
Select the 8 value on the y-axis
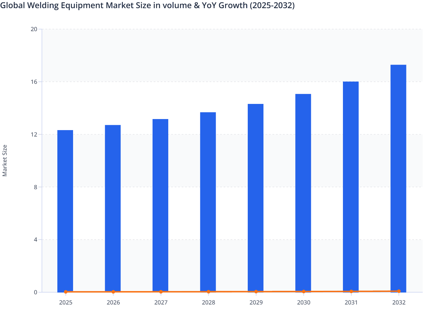[36, 187]
